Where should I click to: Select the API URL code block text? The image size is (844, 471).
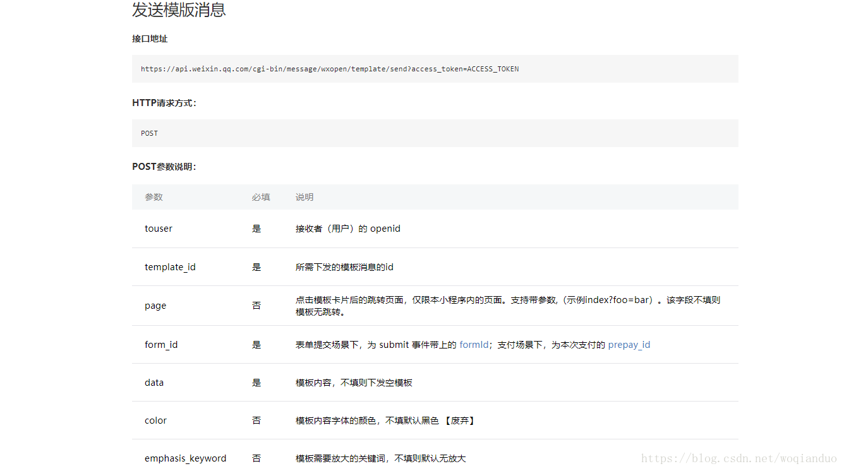(330, 69)
